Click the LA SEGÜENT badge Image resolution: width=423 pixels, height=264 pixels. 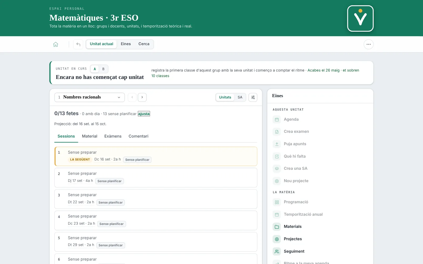click(80, 159)
